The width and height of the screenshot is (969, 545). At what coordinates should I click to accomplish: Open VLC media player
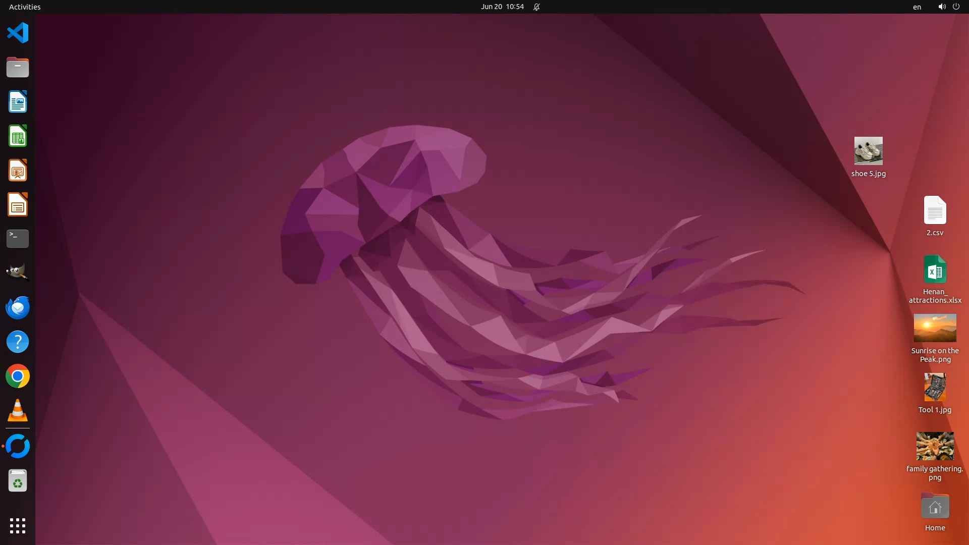(x=18, y=411)
